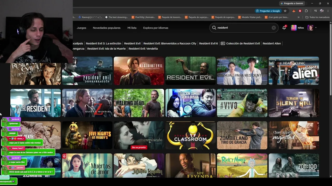
Task: Open the #Vivo title card
Action: pos(242,103)
